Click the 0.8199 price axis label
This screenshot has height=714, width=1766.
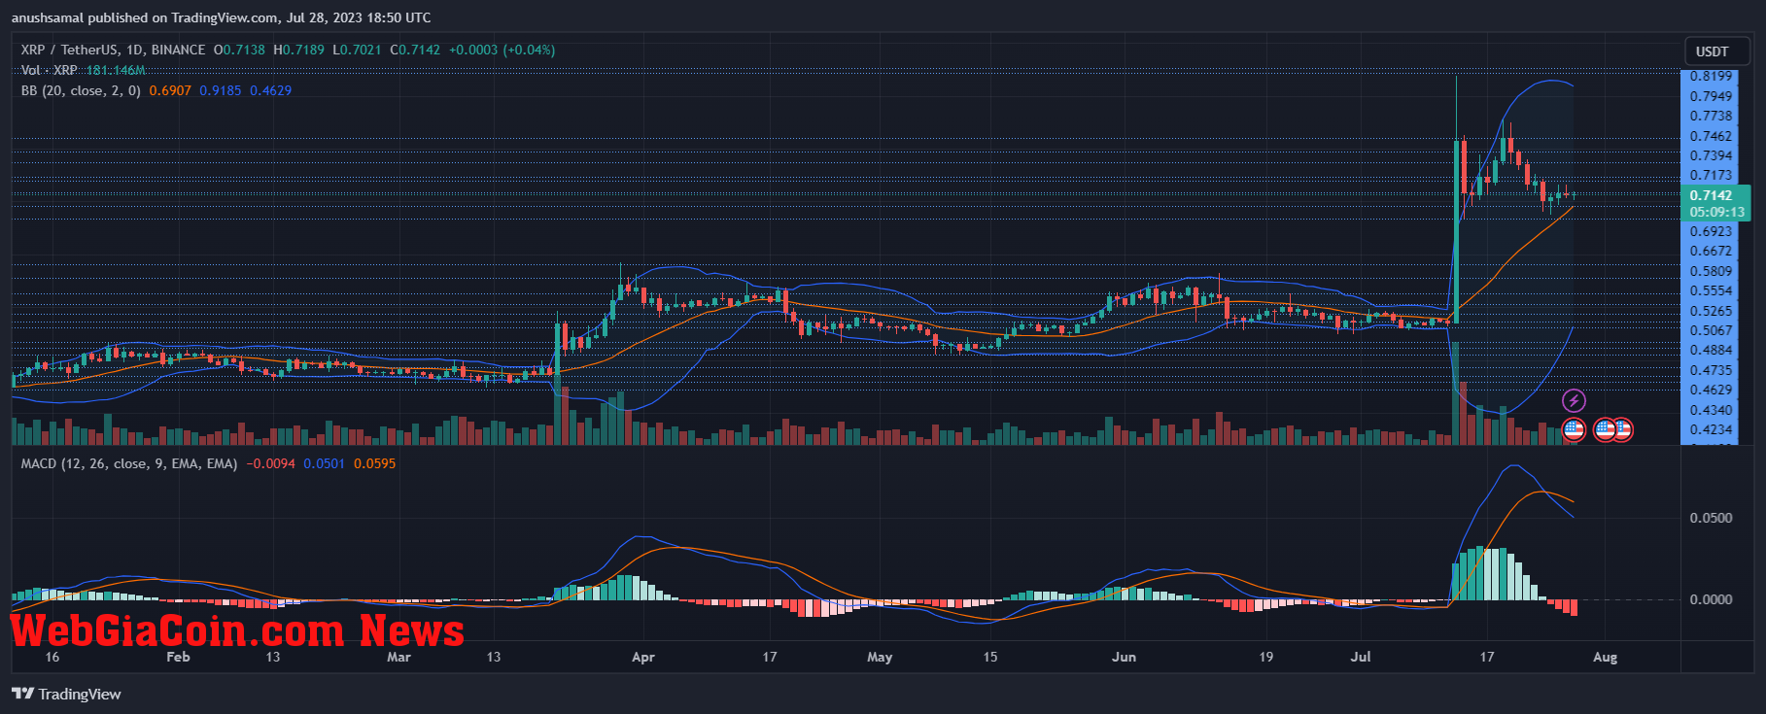click(1711, 76)
